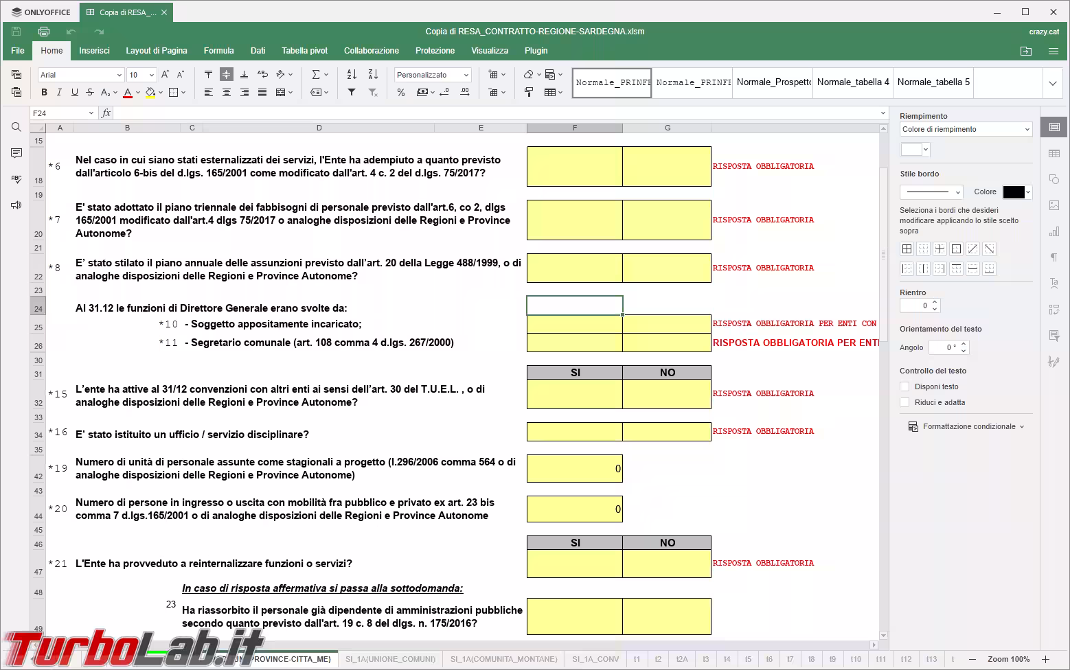Screen dimensions: 1070x670
Task: Apply italic formatting
Action: (60, 93)
